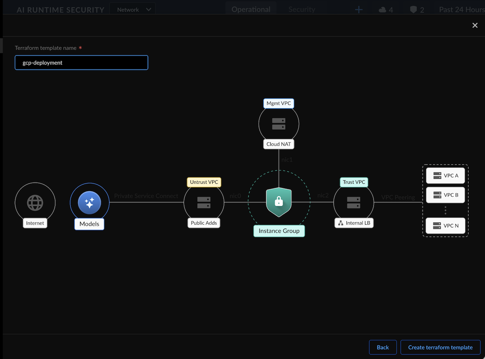Switch to the Operational tab

click(x=251, y=10)
